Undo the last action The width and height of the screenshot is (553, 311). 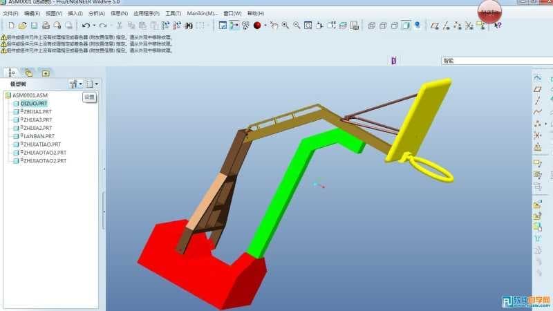coord(86,26)
